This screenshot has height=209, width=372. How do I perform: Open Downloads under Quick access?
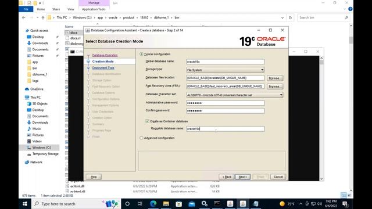point(40,43)
